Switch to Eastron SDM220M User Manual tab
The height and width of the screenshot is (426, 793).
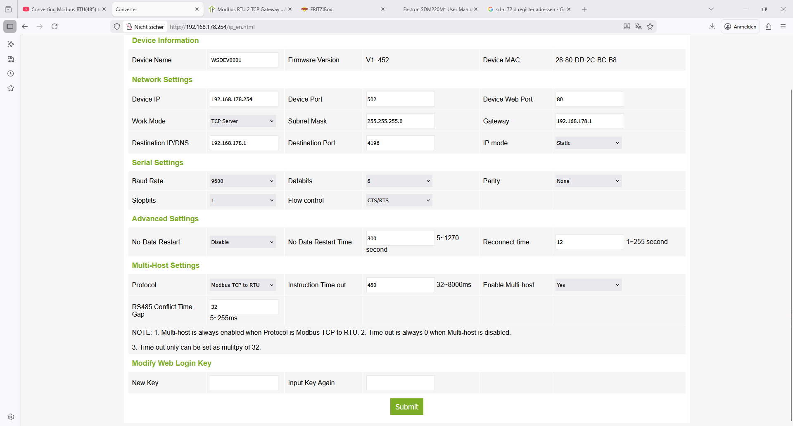coord(437,9)
